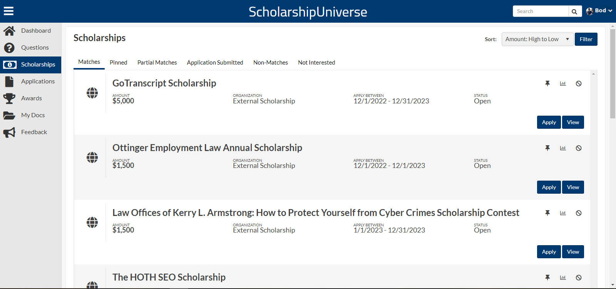Click the page vertical scrollbar thumb
This screenshot has height=289, width=616.
tap(613, 73)
